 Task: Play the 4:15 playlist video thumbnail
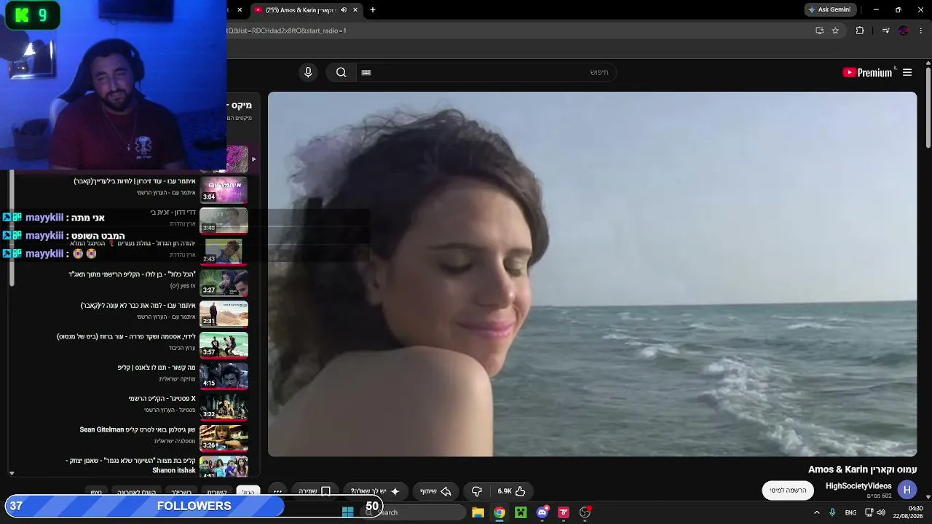(224, 376)
